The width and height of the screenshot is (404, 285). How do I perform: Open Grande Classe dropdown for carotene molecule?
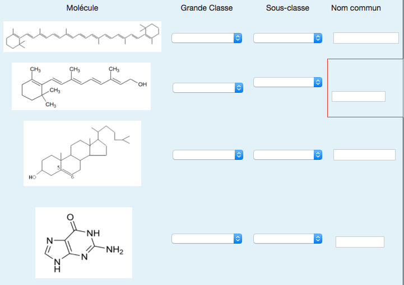coord(207,38)
